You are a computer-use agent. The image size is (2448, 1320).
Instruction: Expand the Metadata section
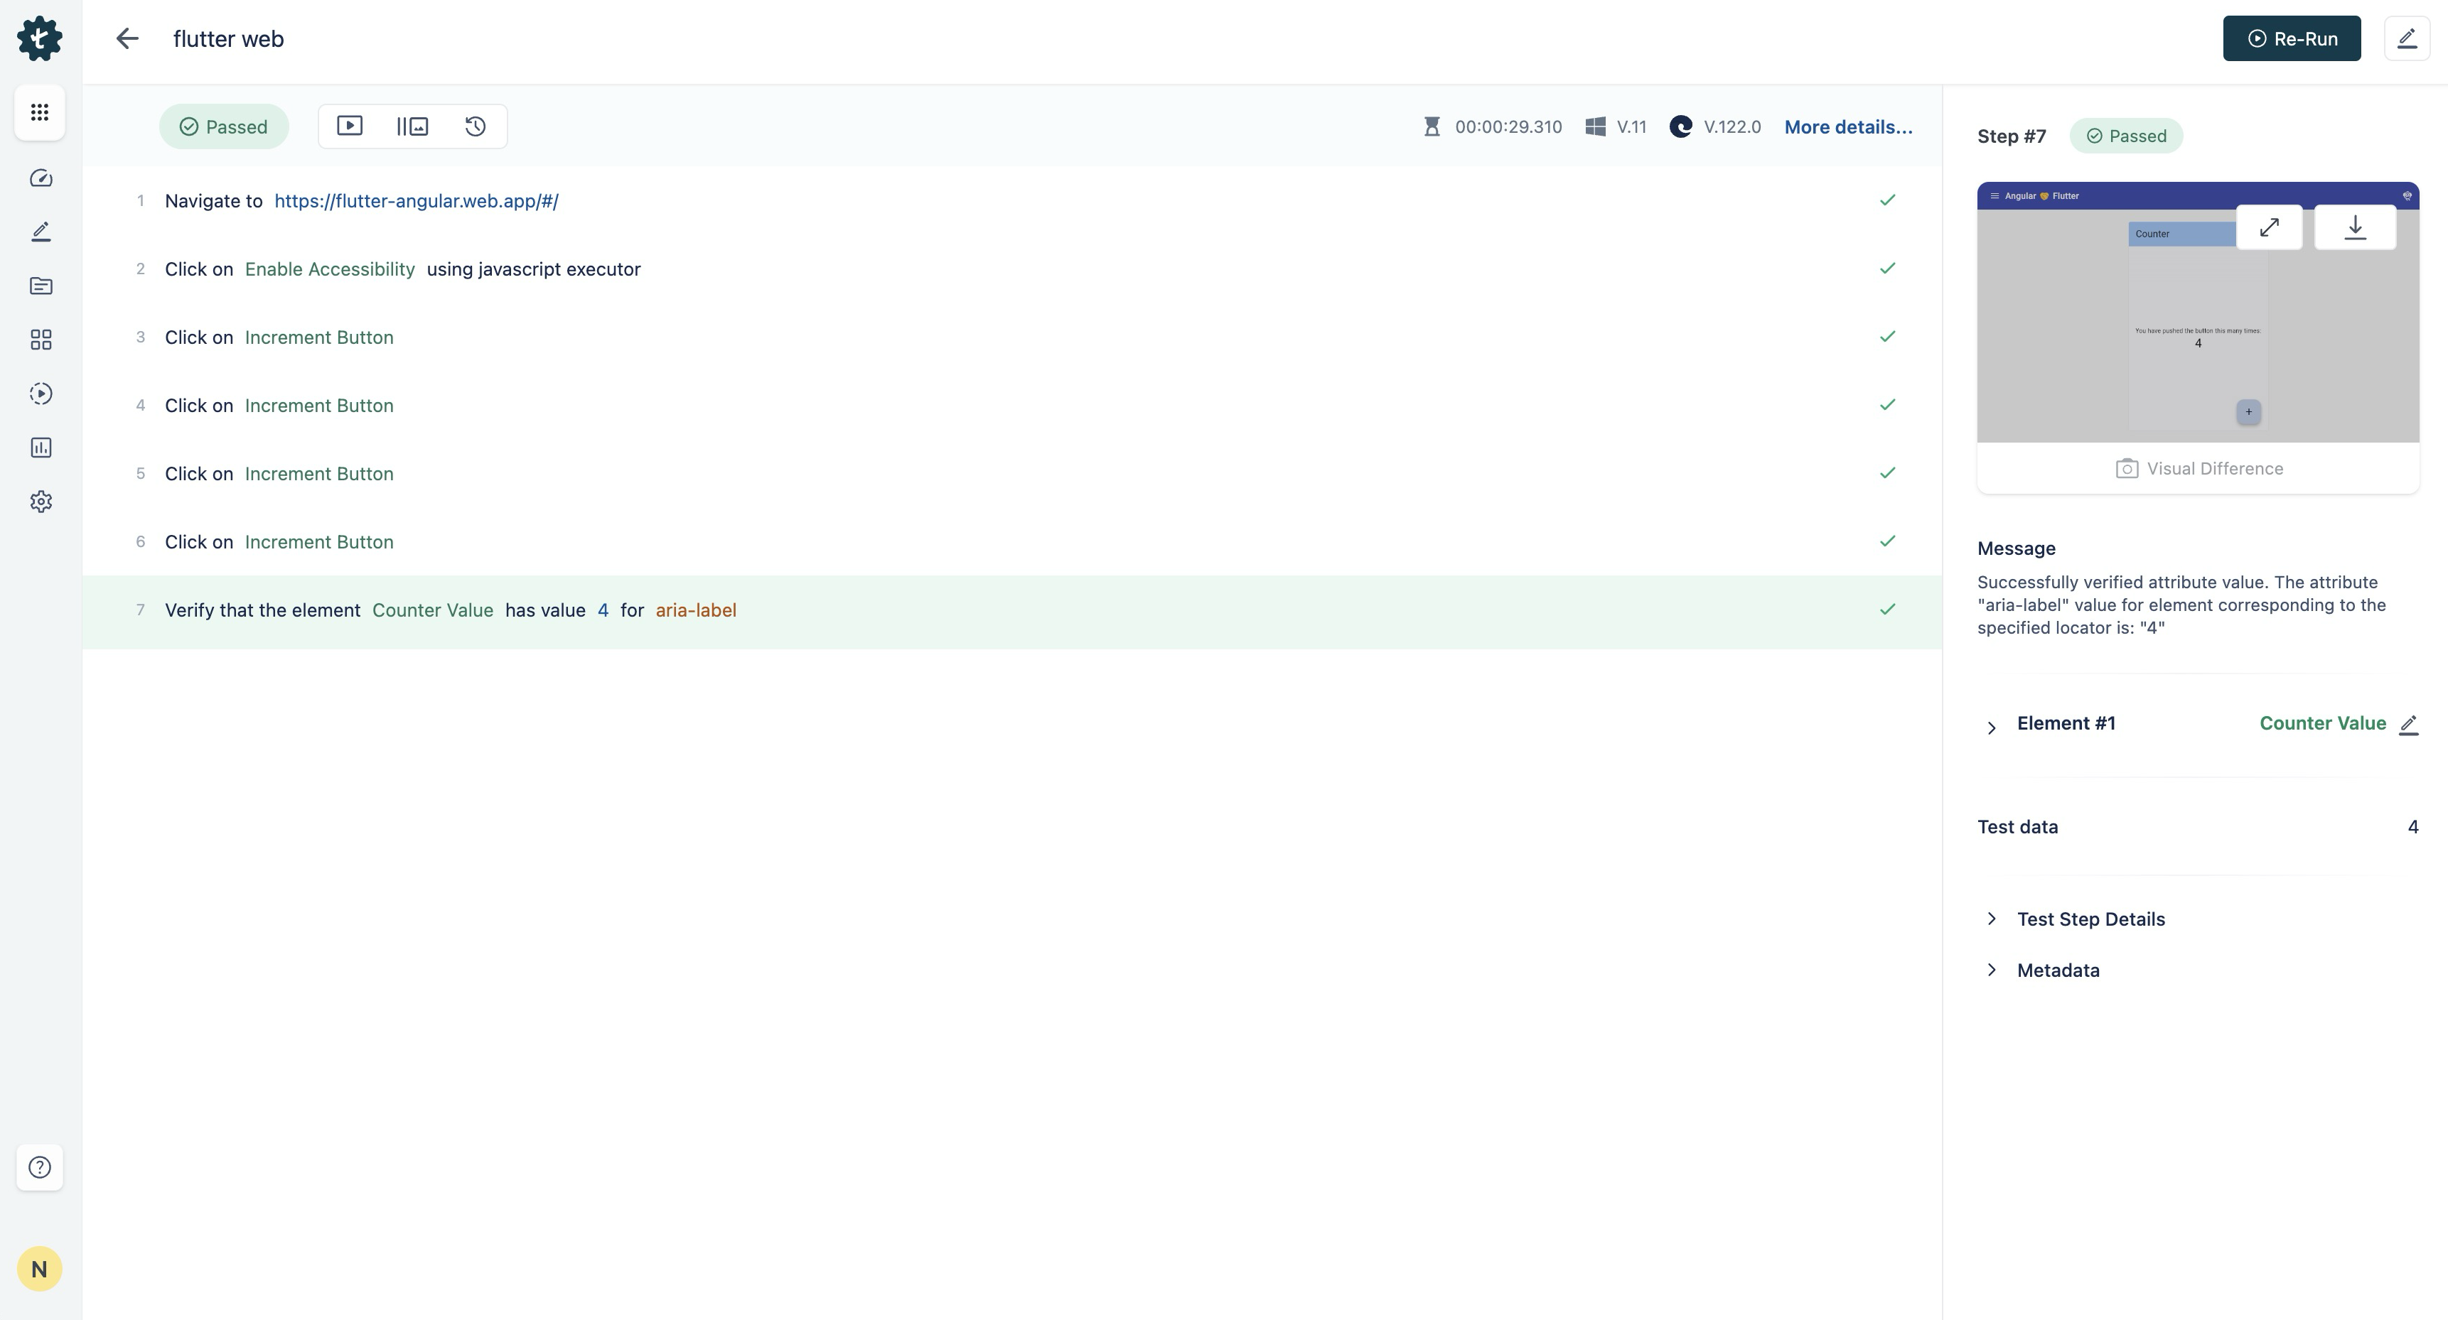coord(1992,970)
